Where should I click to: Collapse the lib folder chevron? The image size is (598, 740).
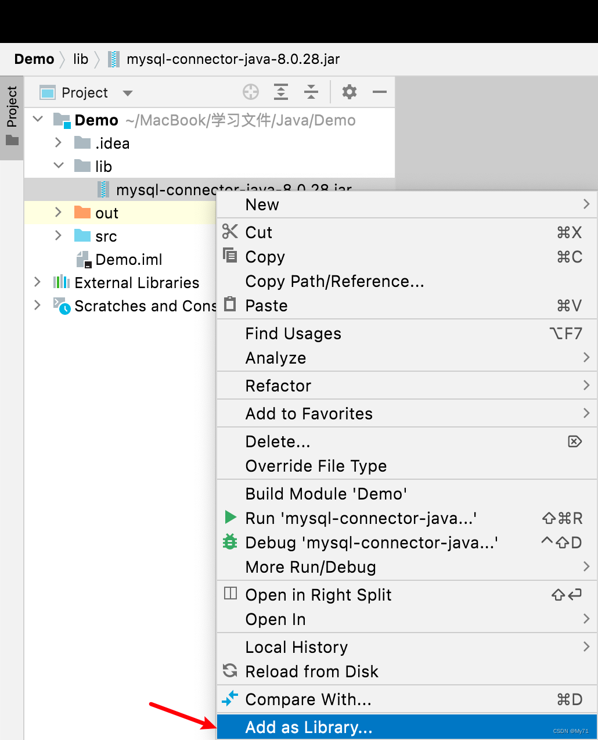click(59, 166)
